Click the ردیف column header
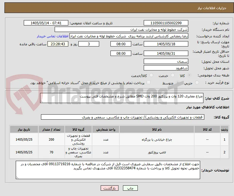234x196 pixels. click(224, 129)
